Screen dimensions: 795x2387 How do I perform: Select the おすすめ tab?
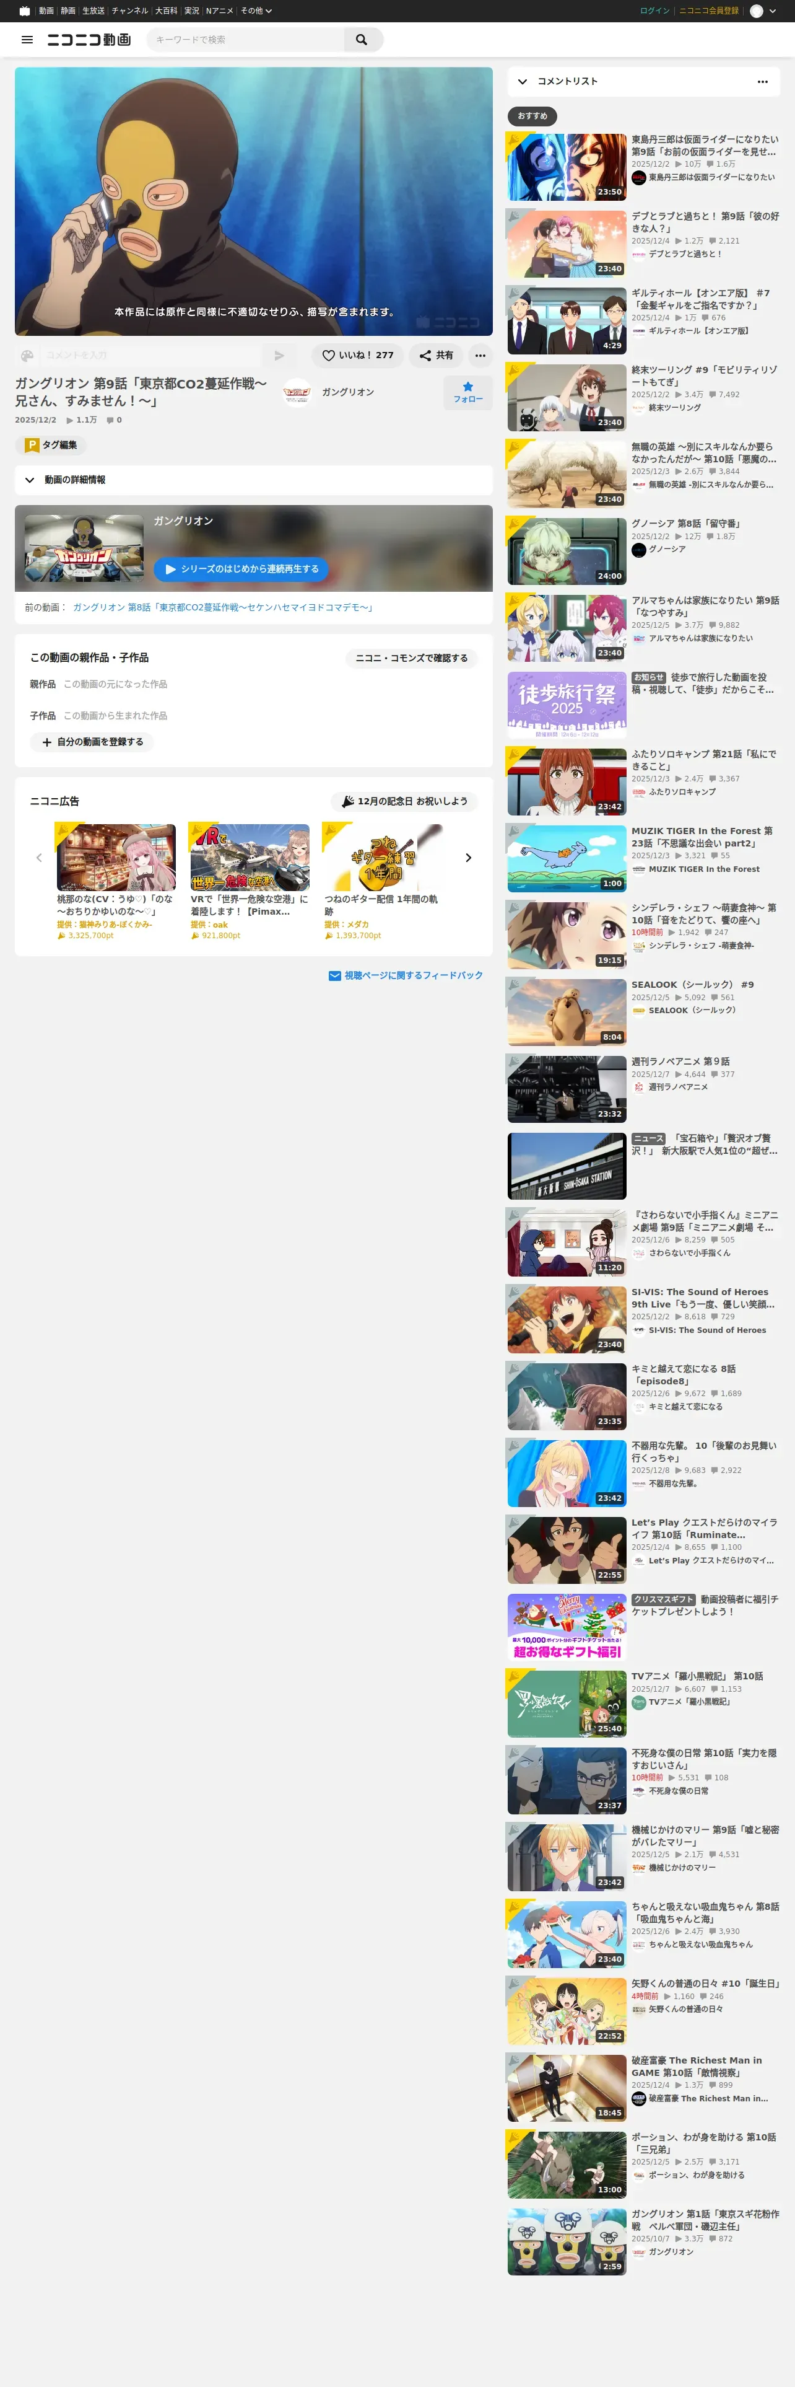pyautogui.click(x=532, y=116)
